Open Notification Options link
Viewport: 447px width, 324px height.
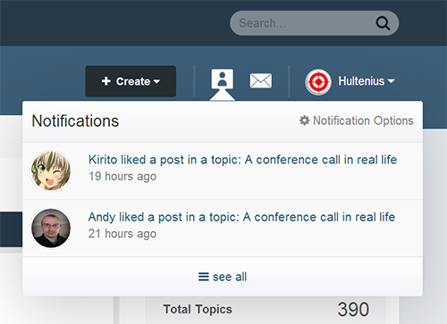coord(357,120)
